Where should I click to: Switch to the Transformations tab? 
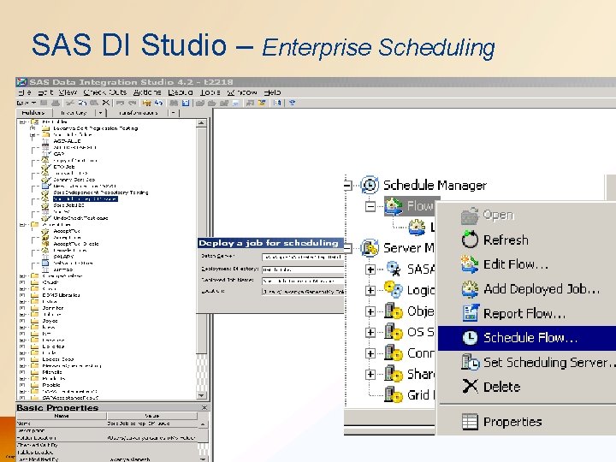point(138,113)
